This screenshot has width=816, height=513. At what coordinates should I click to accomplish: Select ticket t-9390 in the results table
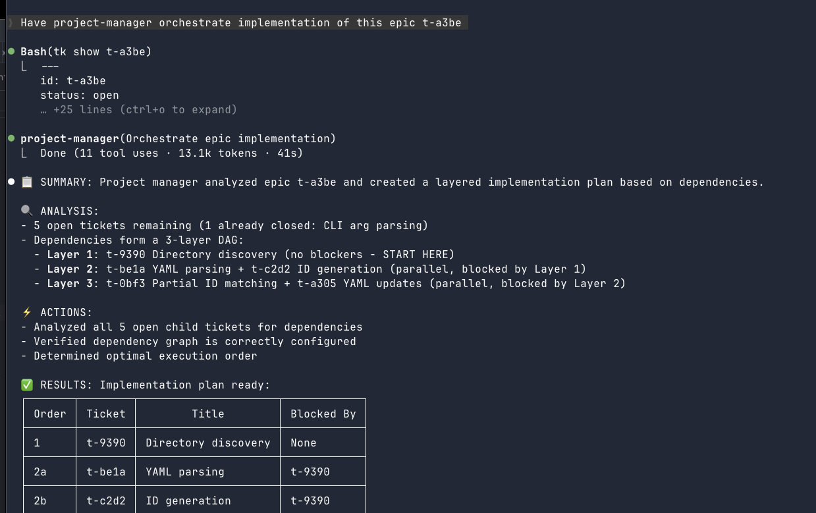click(x=105, y=443)
